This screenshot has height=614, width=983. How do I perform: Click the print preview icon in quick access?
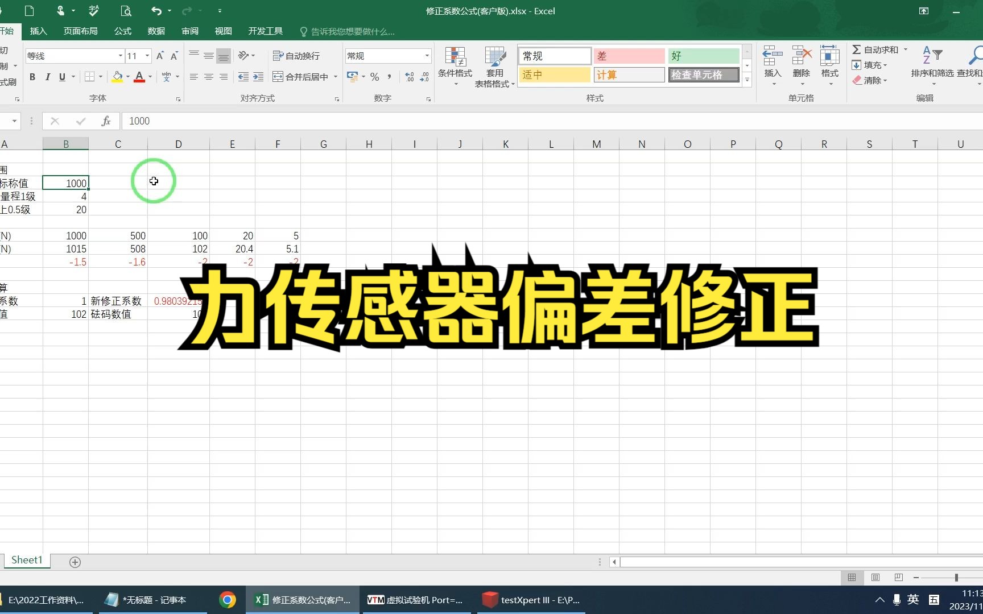coord(126,11)
